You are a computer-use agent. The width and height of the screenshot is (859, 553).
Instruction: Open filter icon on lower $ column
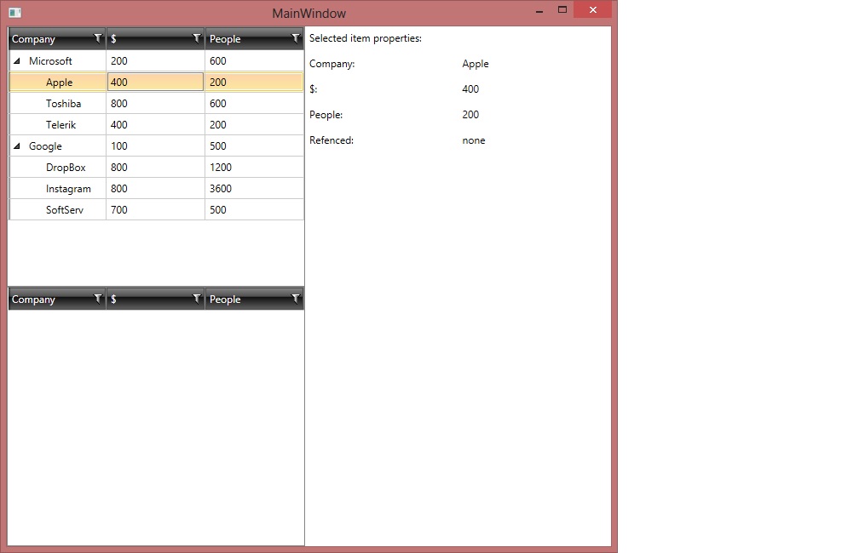(x=197, y=299)
